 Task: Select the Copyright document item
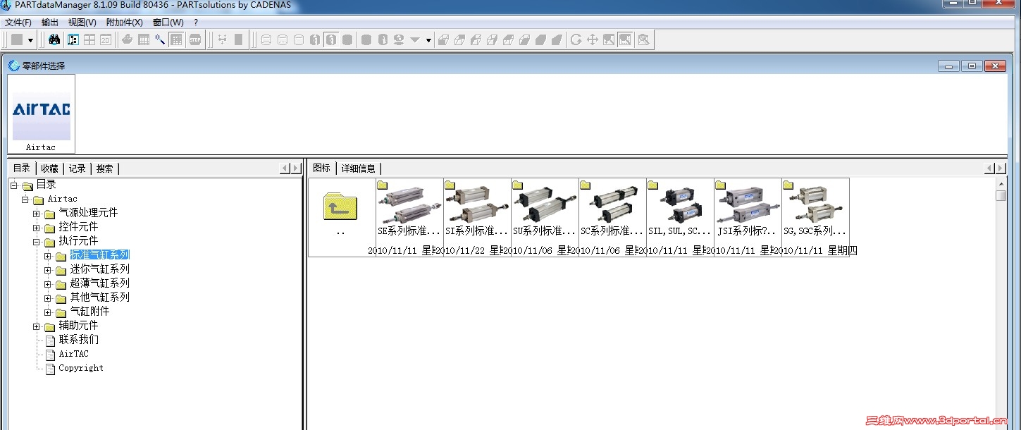coord(80,368)
